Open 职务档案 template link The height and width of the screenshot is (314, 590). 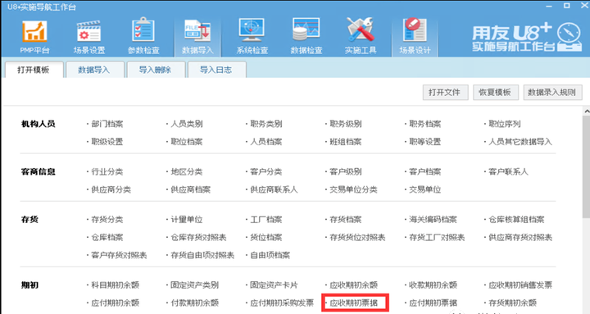tap(424, 124)
